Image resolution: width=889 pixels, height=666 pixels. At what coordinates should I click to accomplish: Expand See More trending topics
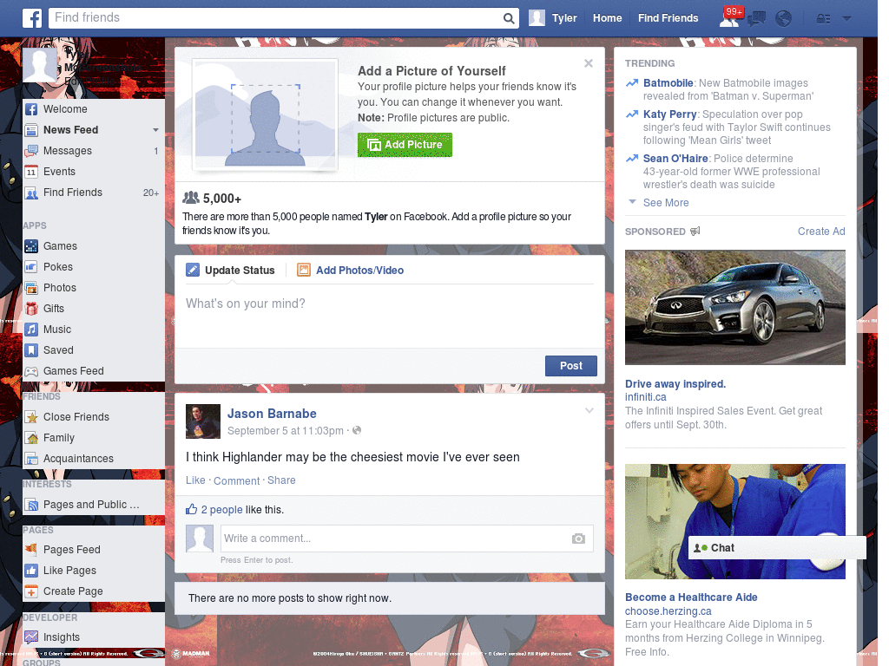coord(666,203)
